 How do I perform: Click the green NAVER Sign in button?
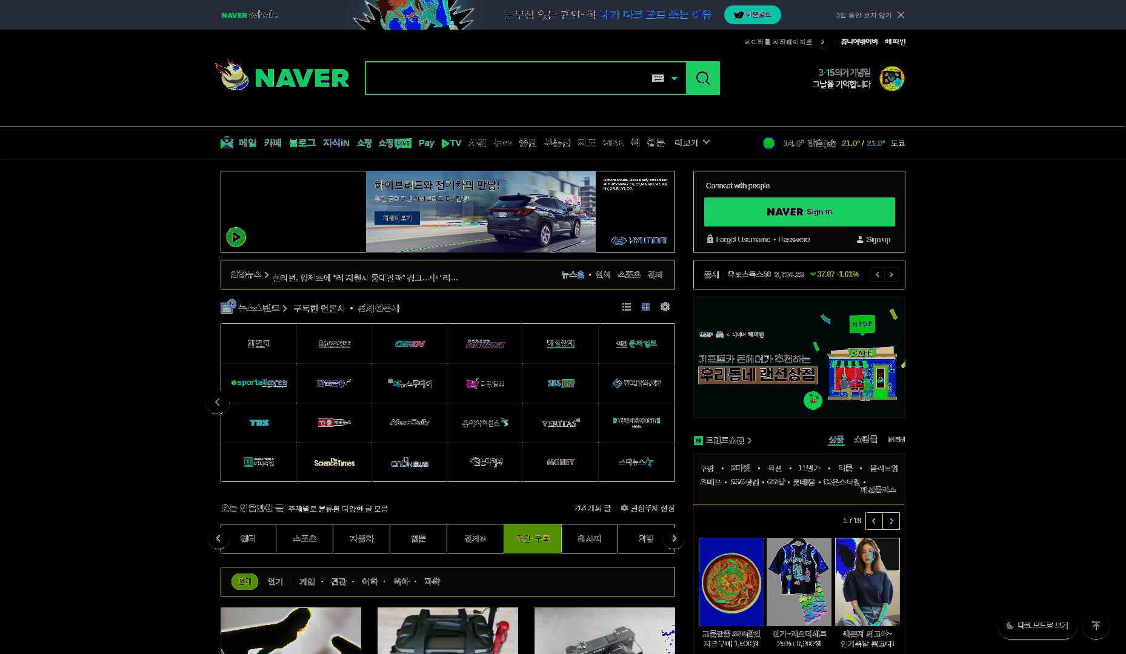coord(799,211)
